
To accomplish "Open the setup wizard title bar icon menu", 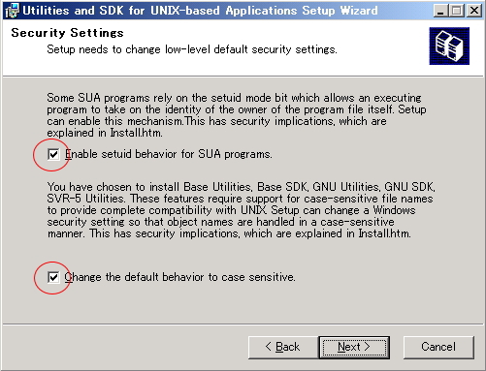I will (x=12, y=11).
